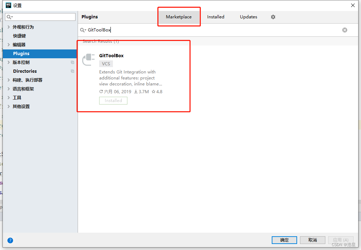
Task: Clear the GitToolBox search text
Action: pyautogui.click(x=344, y=30)
